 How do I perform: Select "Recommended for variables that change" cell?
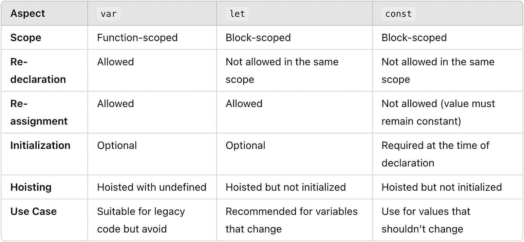(291, 220)
